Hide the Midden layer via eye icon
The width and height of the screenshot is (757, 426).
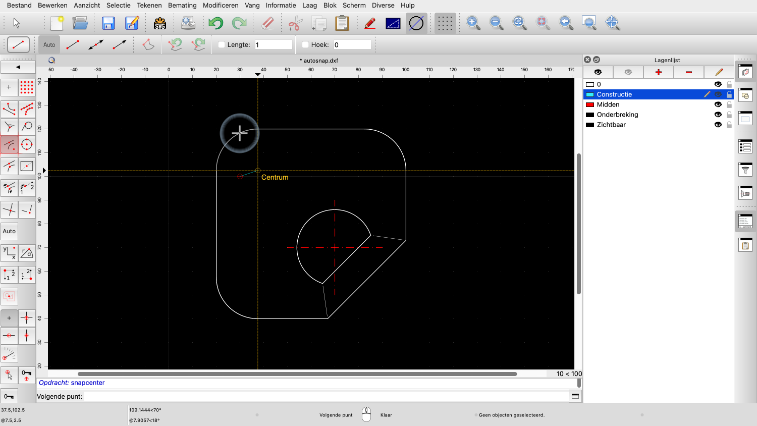[x=718, y=104]
